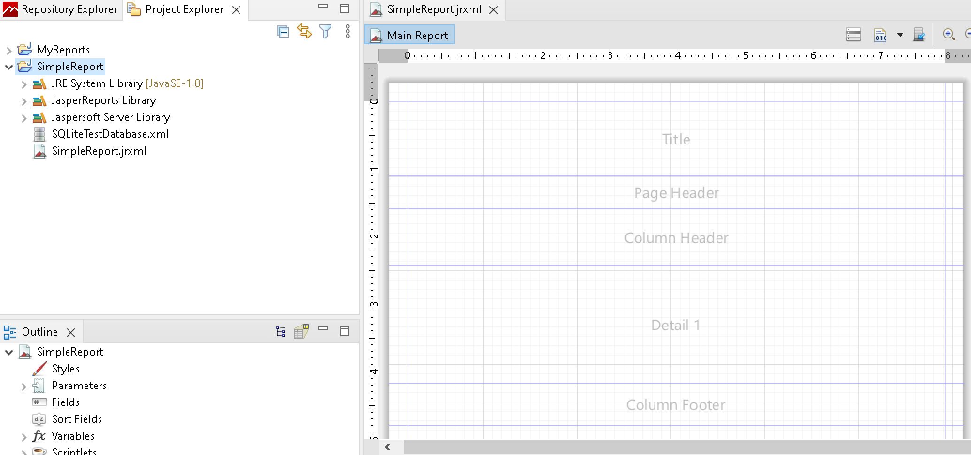Toggle outline thumbnail preview icon

click(301, 332)
